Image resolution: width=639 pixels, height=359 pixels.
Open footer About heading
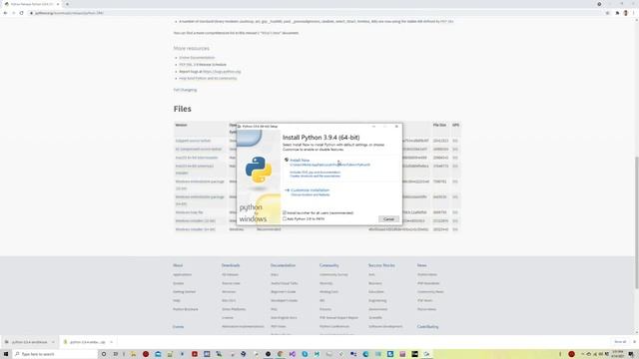178,265
